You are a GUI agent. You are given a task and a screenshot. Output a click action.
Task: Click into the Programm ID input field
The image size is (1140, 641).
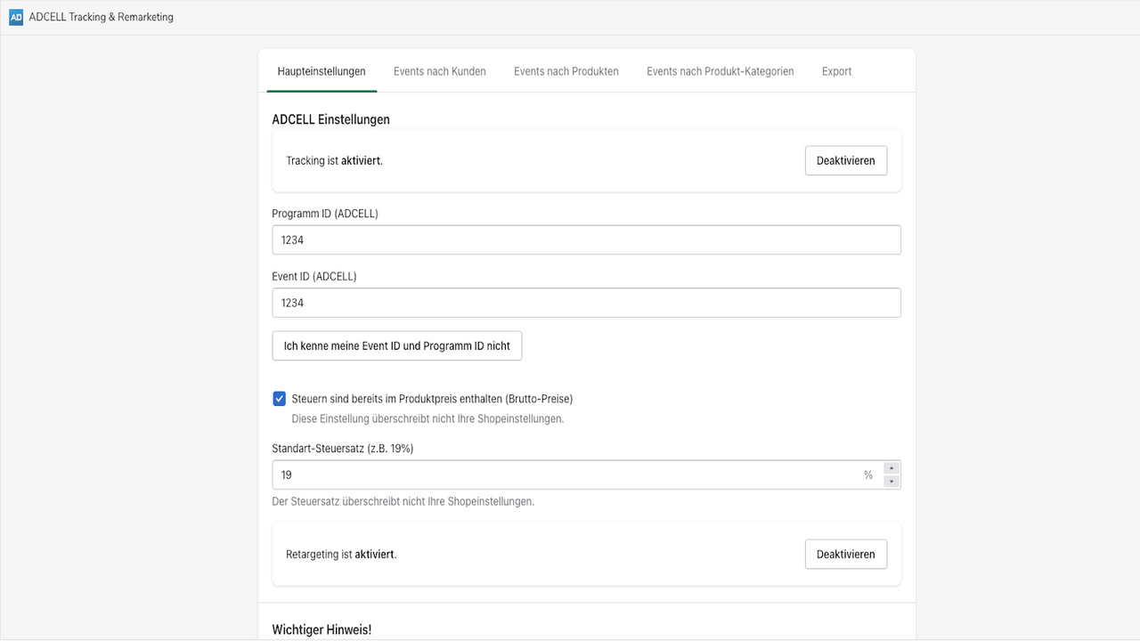tap(586, 239)
